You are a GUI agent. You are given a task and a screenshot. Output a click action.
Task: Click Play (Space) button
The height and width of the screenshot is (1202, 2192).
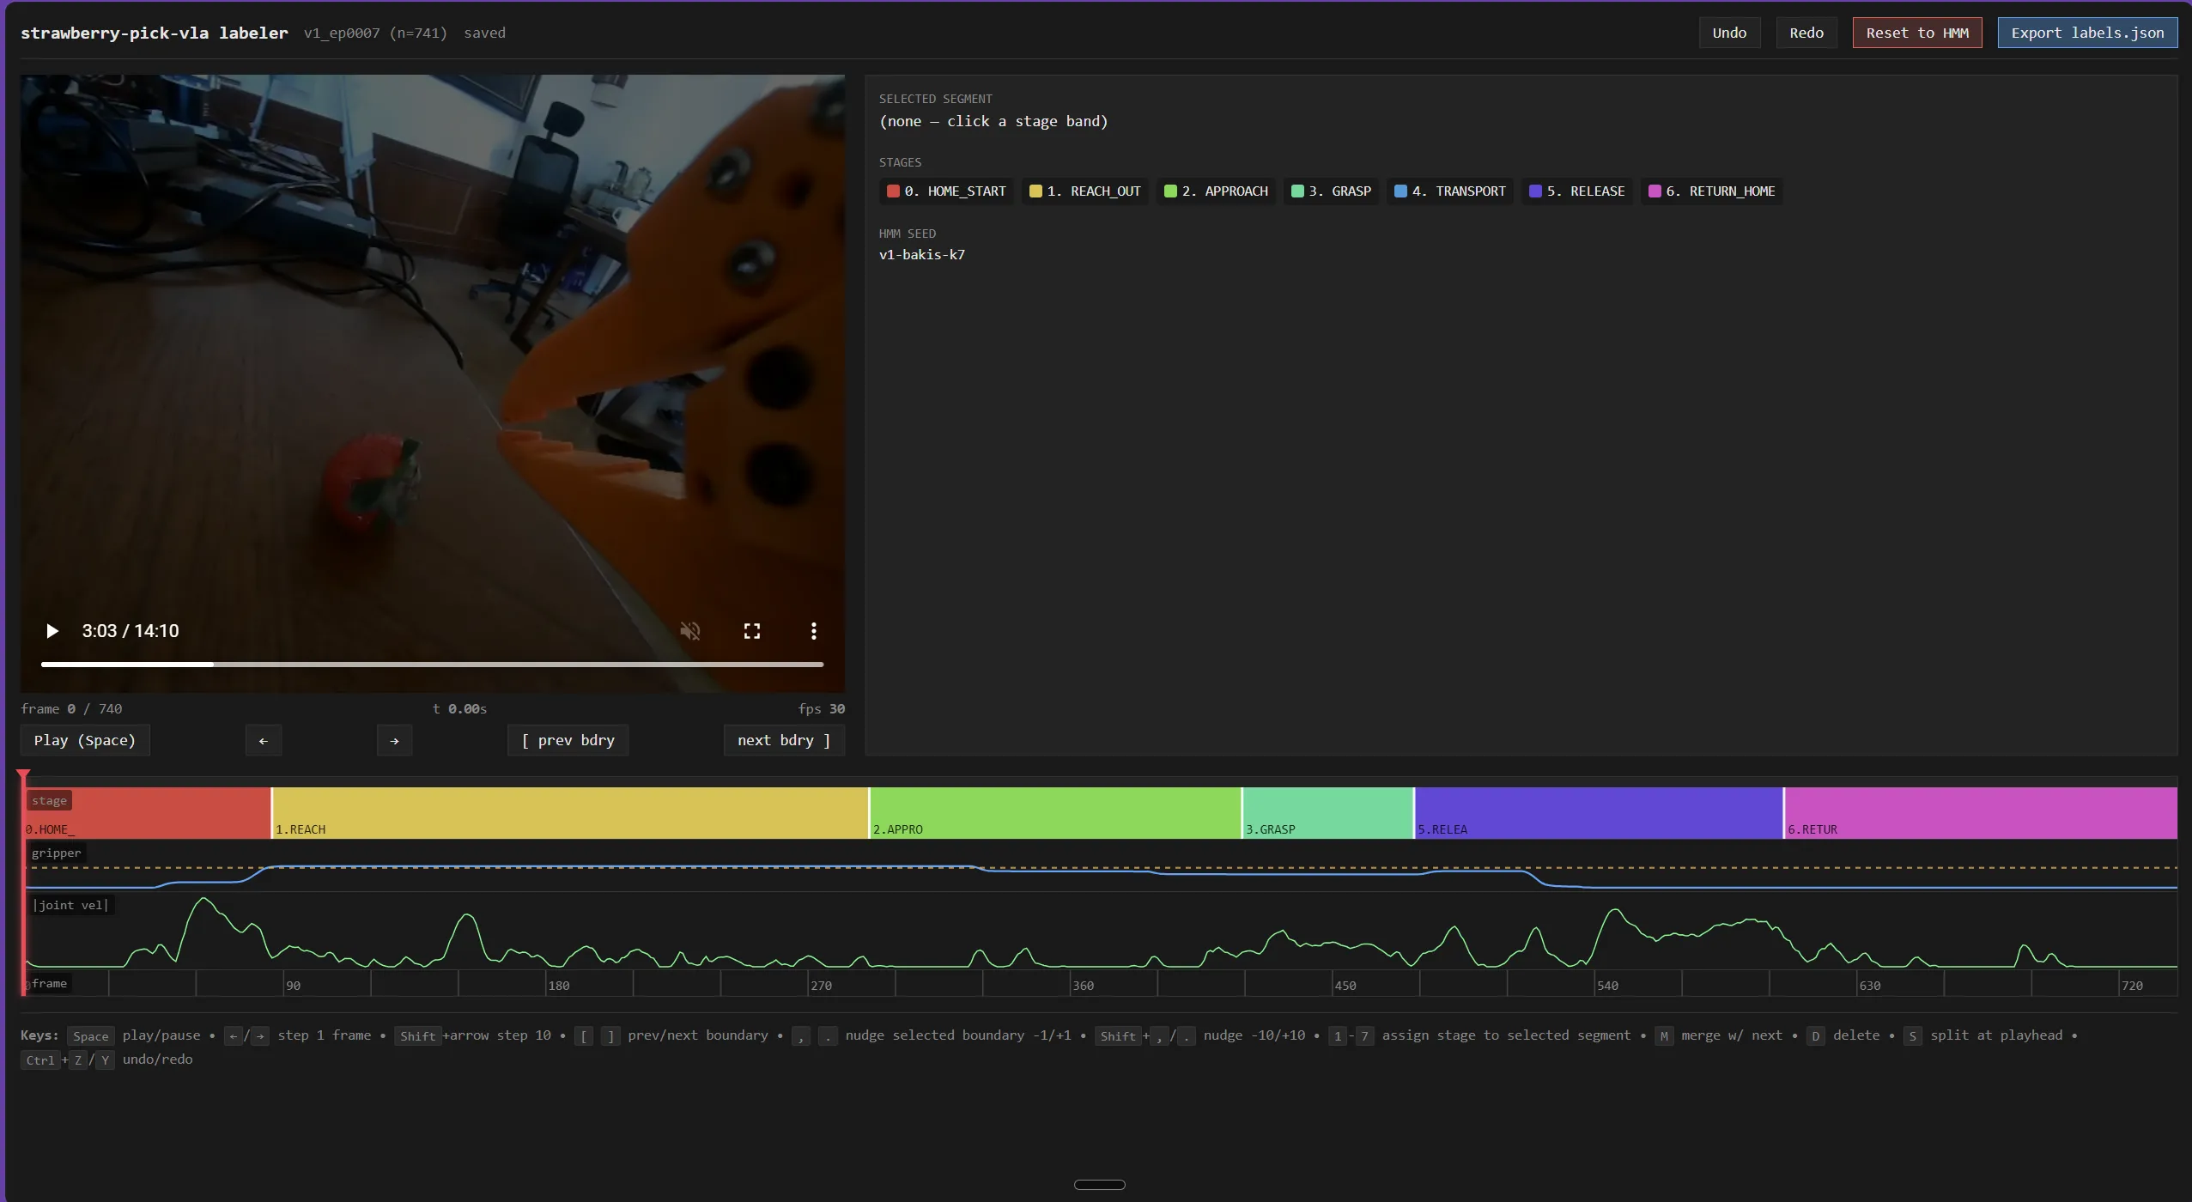point(85,740)
